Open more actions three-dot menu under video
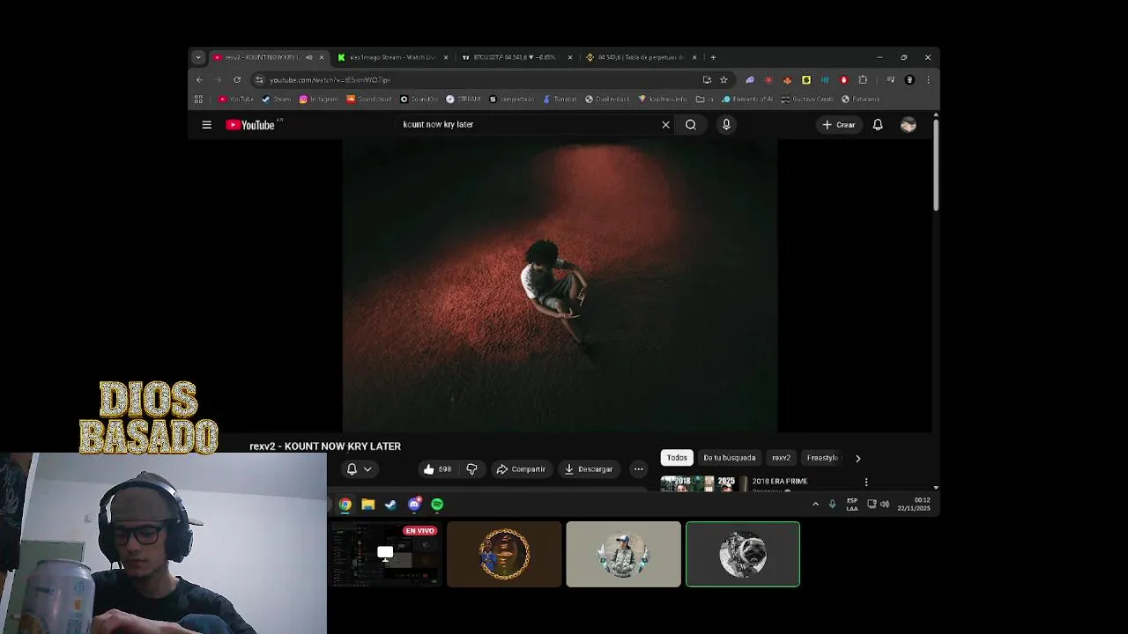This screenshot has width=1128, height=634. point(638,469)
